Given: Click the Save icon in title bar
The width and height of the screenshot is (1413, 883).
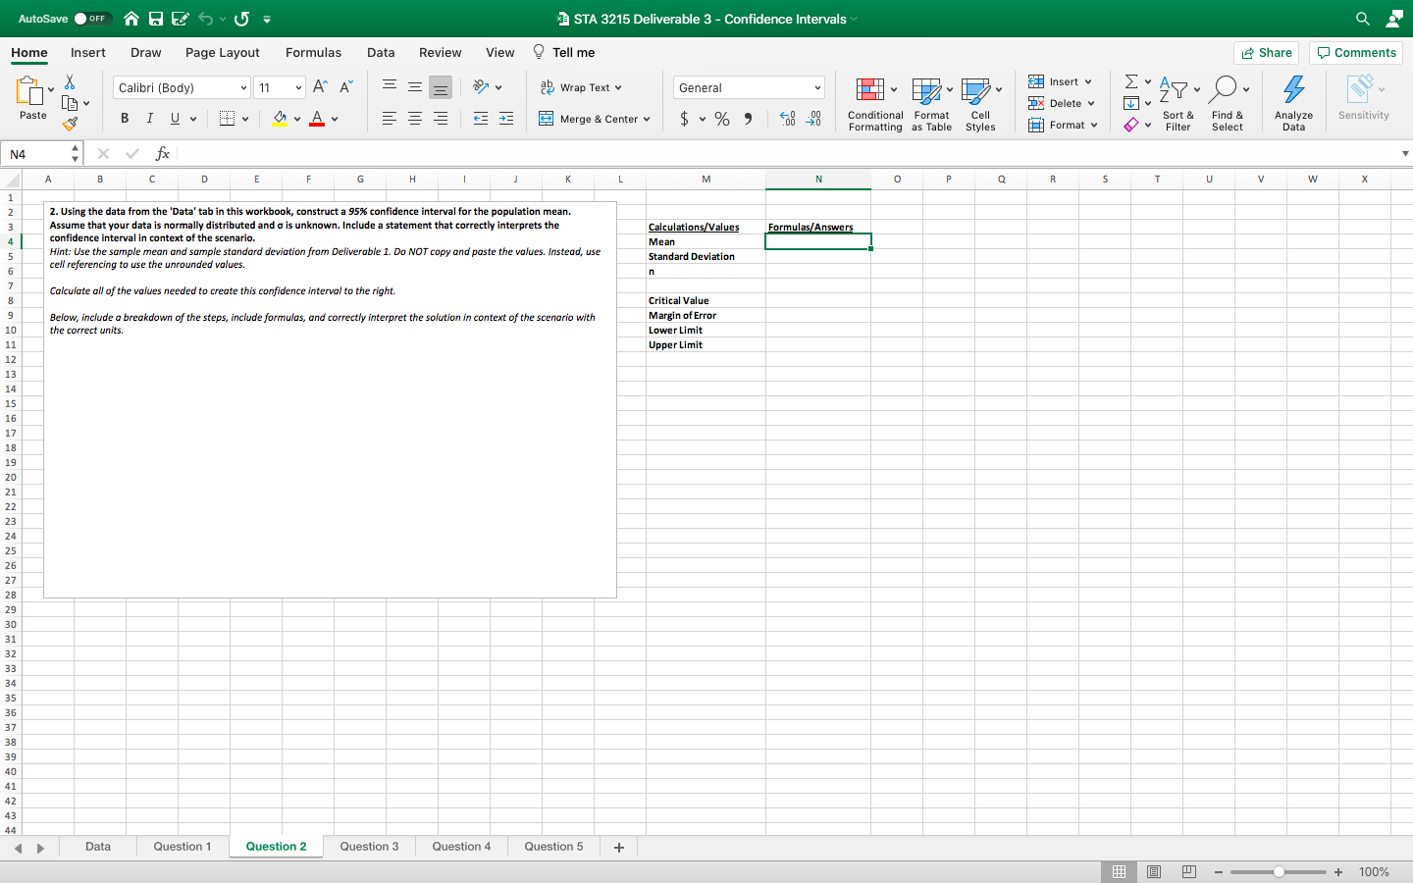Looking at the screenshot, I should coord(156,19).
